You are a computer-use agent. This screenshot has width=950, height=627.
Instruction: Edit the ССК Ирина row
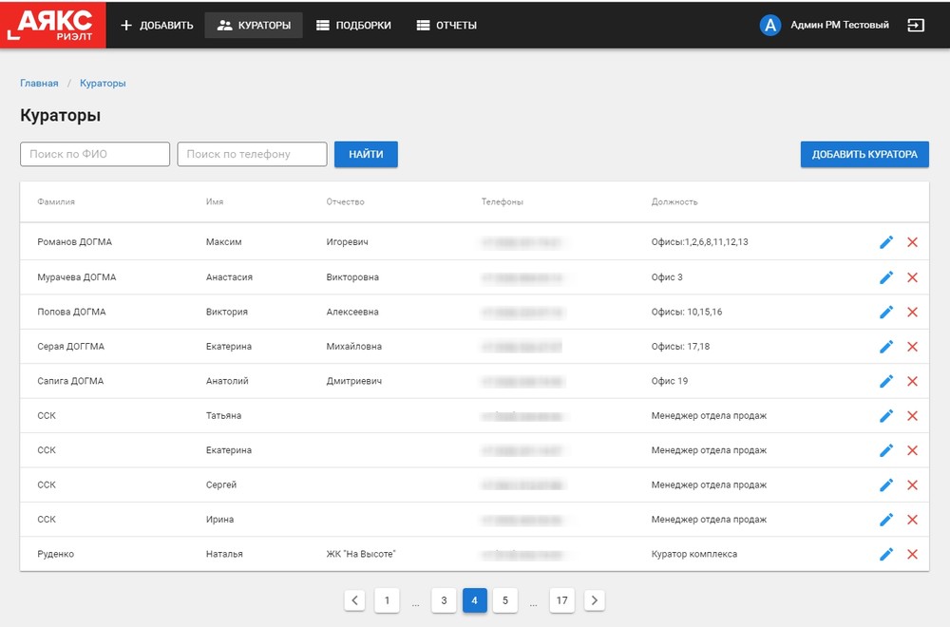pyautogui.click(x=885, y=519)
